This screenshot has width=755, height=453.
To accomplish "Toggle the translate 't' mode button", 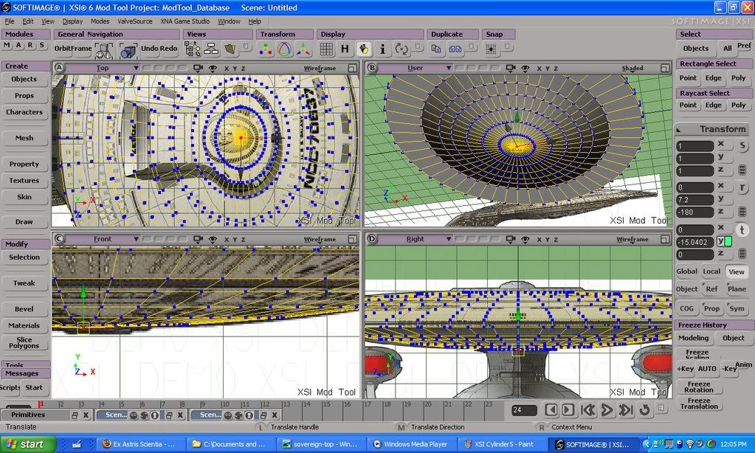I will [742, 229].
